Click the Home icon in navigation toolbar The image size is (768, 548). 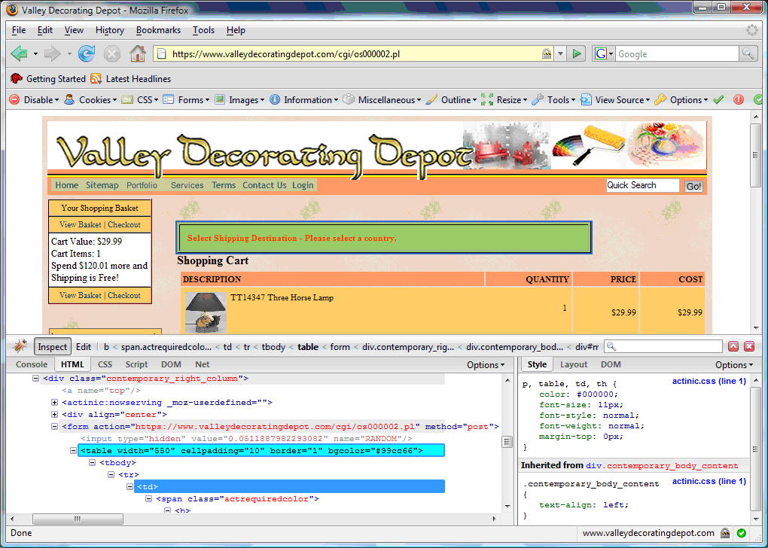(x=137, y=53)
